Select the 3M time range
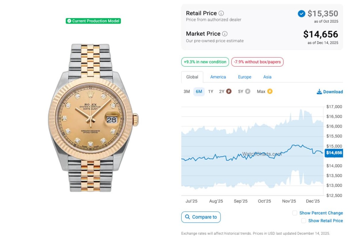Image resolution: width=362 pixels, height=240 pixels. 187,92
